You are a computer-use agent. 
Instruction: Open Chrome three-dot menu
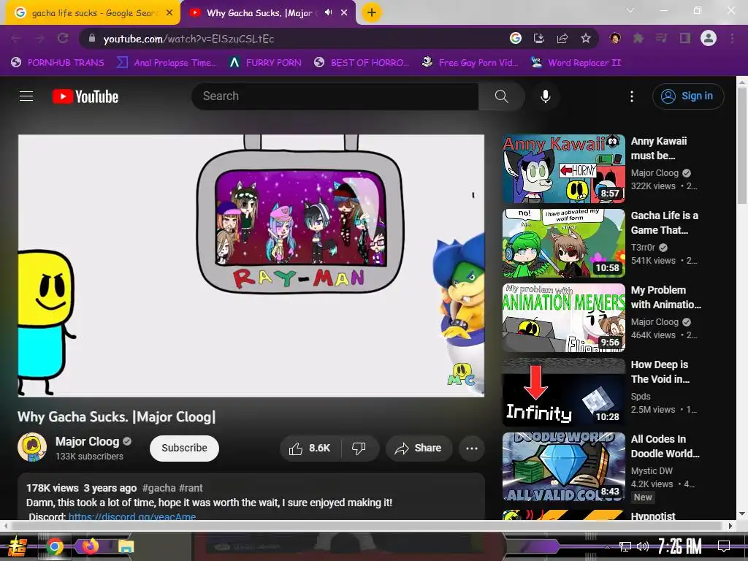(x=732, y=38)
